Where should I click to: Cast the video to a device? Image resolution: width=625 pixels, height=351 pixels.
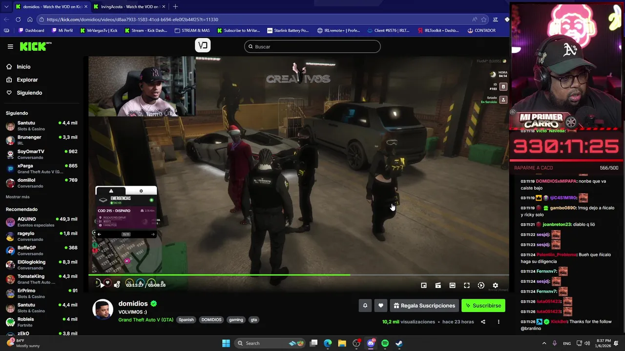point(438,285)
